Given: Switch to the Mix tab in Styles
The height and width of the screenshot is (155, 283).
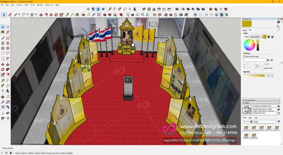Looking at the screenshot, I should pyautogui.click(x=256, y=118).
